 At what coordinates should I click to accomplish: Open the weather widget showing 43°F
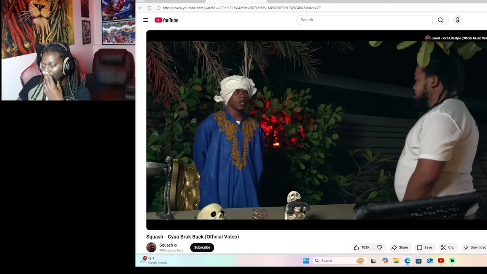pyautogui.click(x=154, y=260)
